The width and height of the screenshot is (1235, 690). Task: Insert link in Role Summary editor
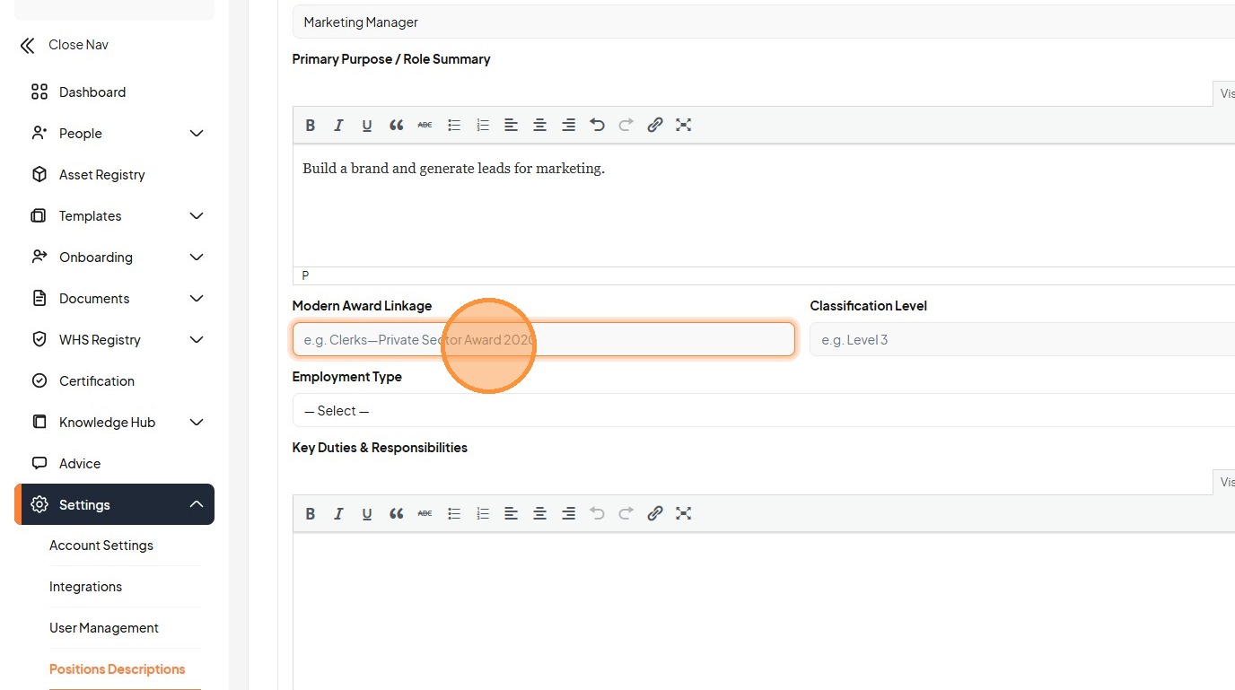click(x=655, y=126)
